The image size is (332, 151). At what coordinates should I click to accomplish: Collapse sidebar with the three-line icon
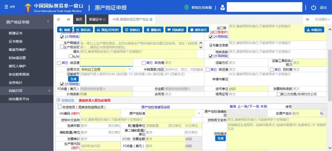(x=58, y=19)
